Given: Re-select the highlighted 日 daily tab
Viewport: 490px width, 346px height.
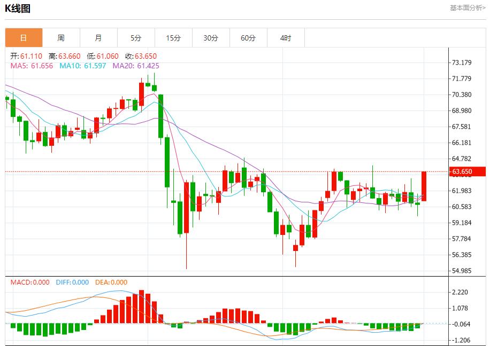Looking at the screenshot, I should click(22, 37).
